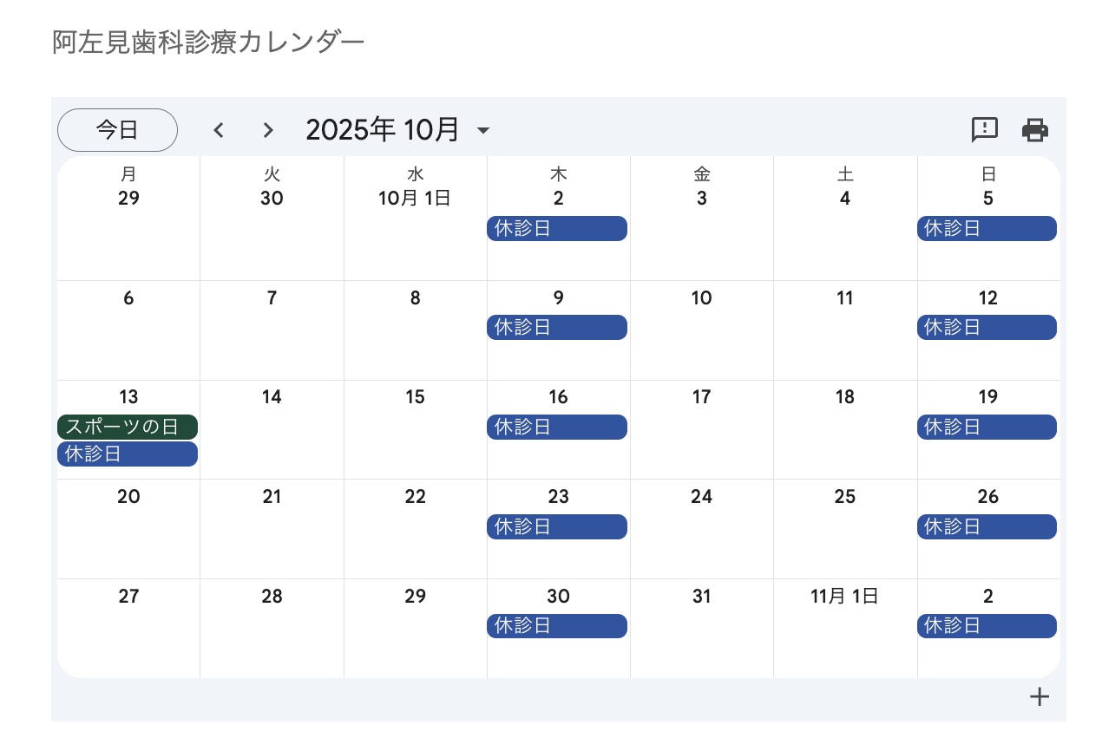
Task: Open the 休診日 event on October 5
Action: [x=987, y=229]
